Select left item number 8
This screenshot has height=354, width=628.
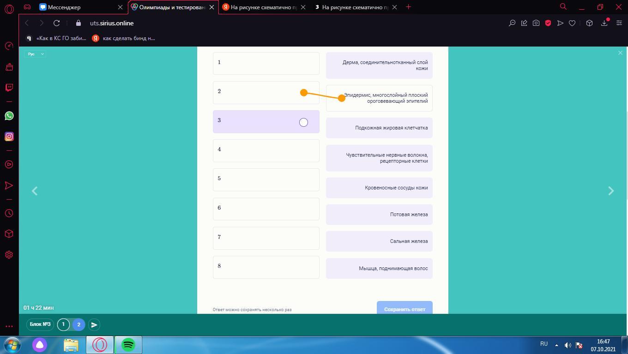266,267
